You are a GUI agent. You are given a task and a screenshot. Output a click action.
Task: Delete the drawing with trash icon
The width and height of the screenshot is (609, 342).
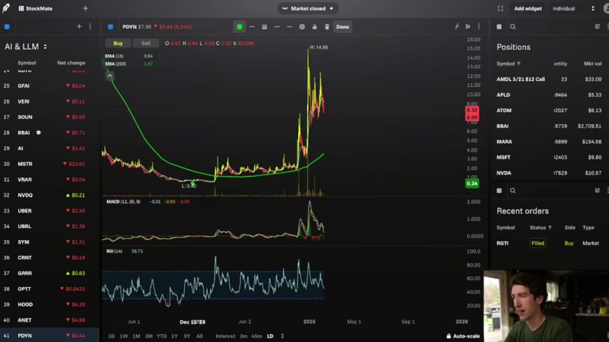(x=327, y=27)
